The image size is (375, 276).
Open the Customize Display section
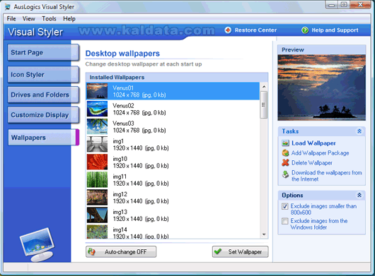(43, 115)
